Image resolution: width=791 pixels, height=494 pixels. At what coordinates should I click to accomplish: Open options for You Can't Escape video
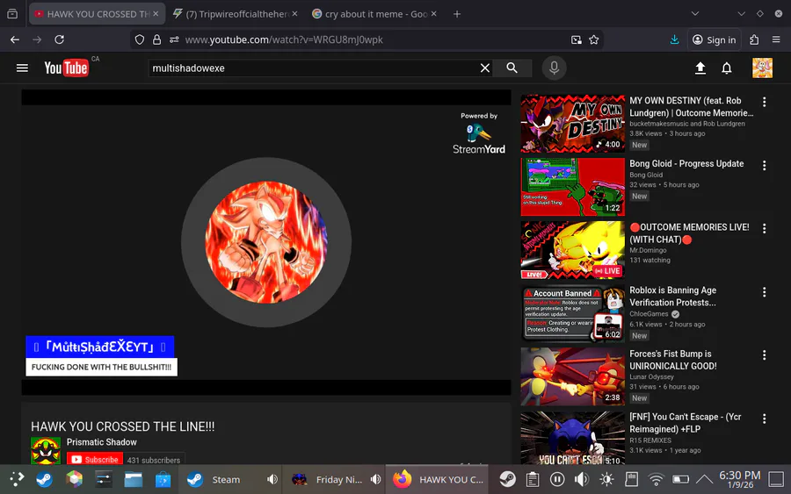(765, 419)
